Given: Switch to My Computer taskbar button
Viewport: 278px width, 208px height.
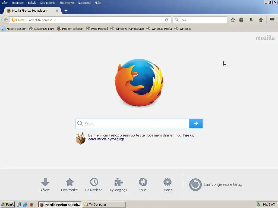Looking at the screenshot, I should click(104, 204).
